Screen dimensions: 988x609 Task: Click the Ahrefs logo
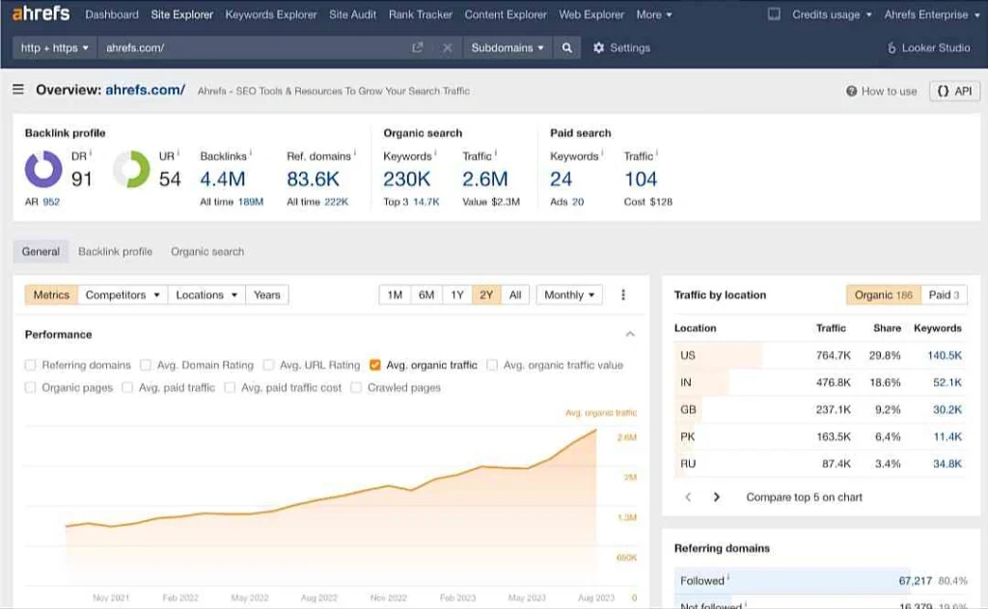pyautogui.click(x=41, y=14)
